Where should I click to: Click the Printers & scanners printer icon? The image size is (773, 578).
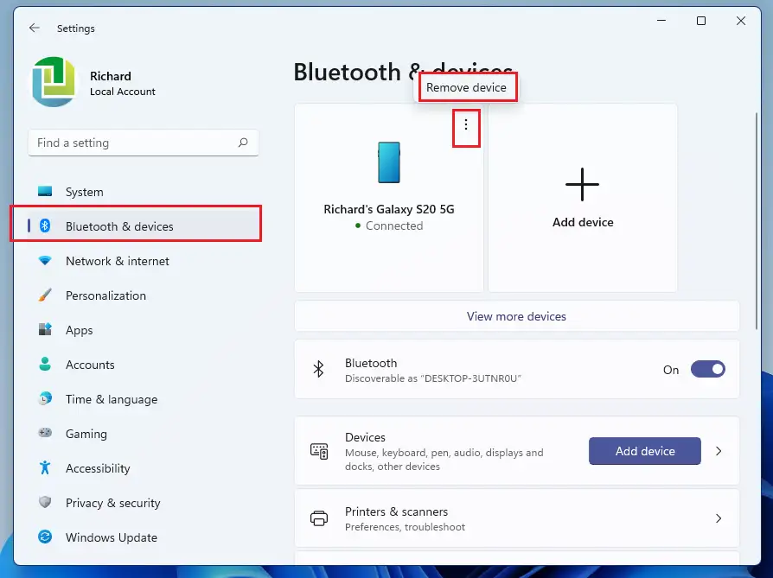tap(319, 518)
